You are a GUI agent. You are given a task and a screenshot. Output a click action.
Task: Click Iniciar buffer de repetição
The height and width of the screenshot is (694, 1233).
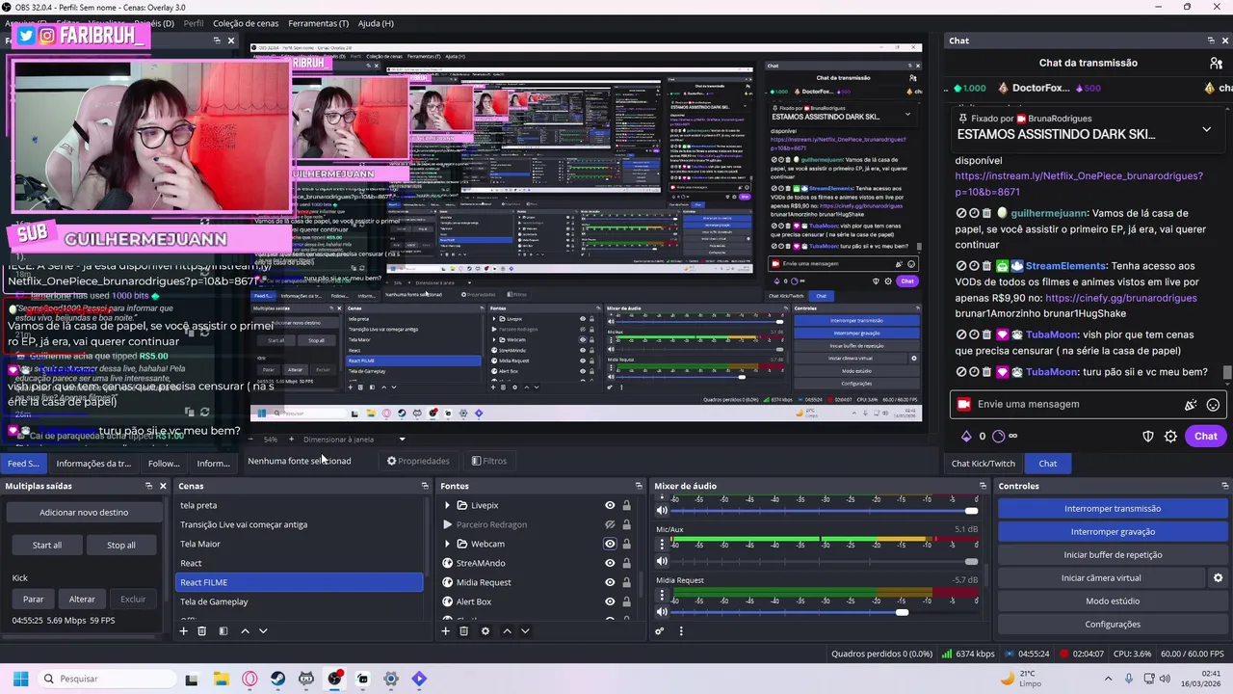[x=1113, y=555]
